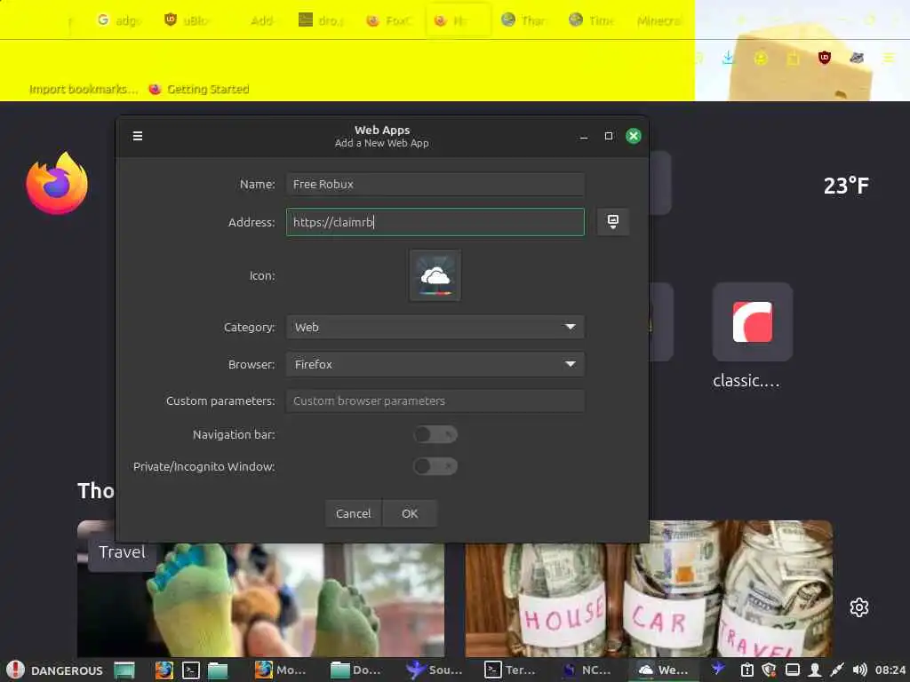The height and width of the screenshot is (682, 910).
Task: Select the 'We...' Web Apps taskbar window
Action: click(663, 670)
